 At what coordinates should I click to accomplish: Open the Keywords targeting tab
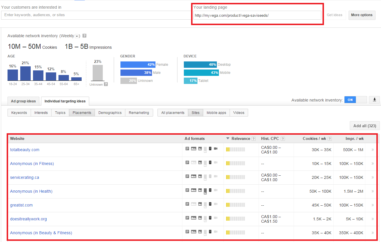19,113
